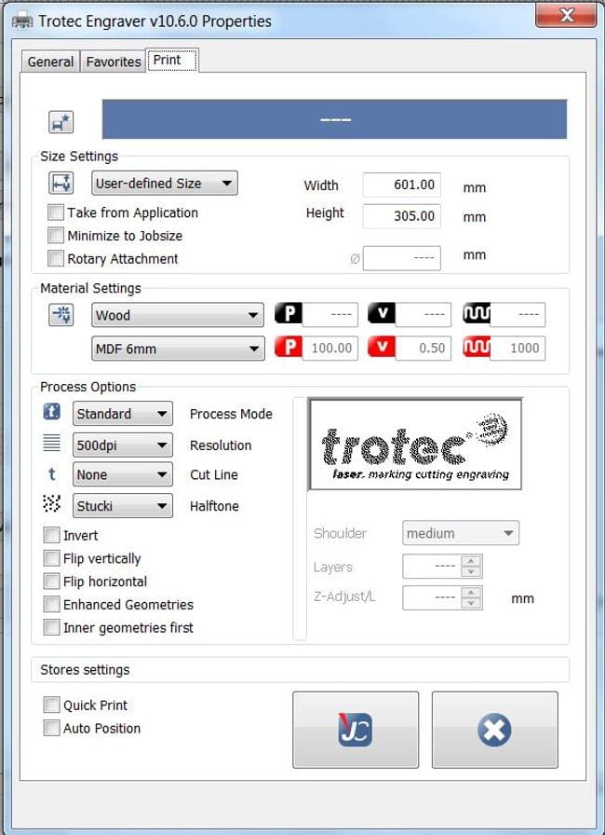605x835 pixels.
Task: Click the red velocity 0.50 field
Action: coord(423,349)
